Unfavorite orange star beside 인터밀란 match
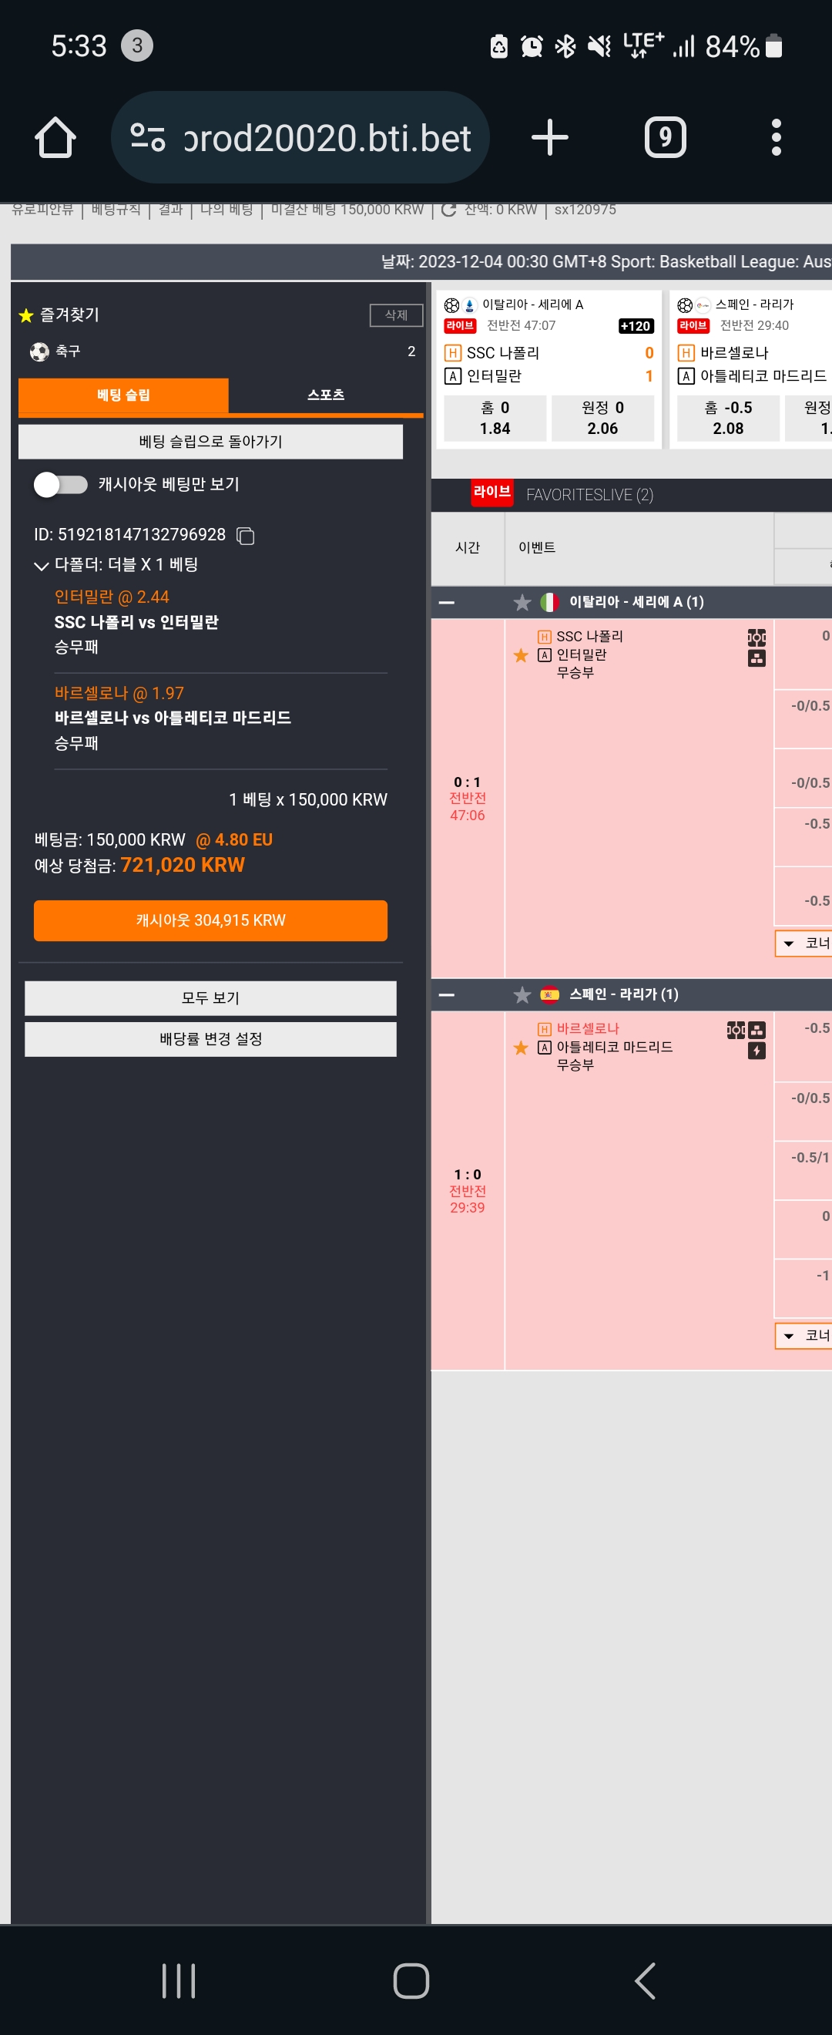The image size is (832, 2035). 520,655
